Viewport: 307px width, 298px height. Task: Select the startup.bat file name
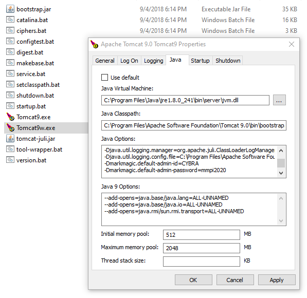31,106
